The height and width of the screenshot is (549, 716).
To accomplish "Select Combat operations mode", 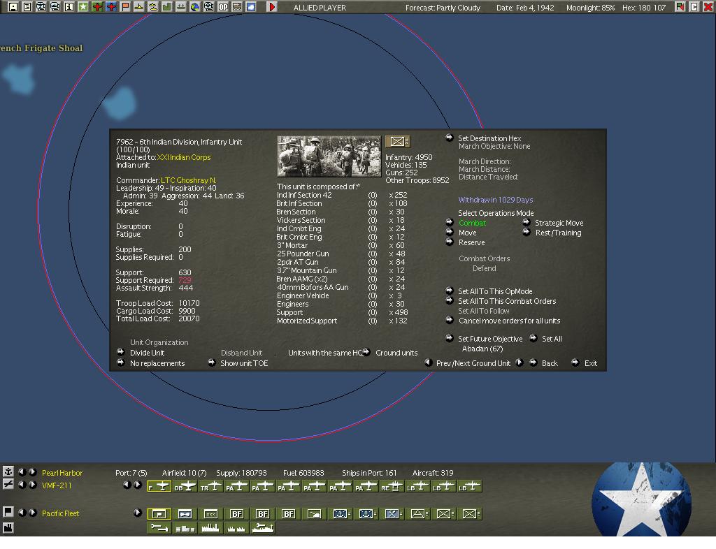I will (x=472, y=223).
